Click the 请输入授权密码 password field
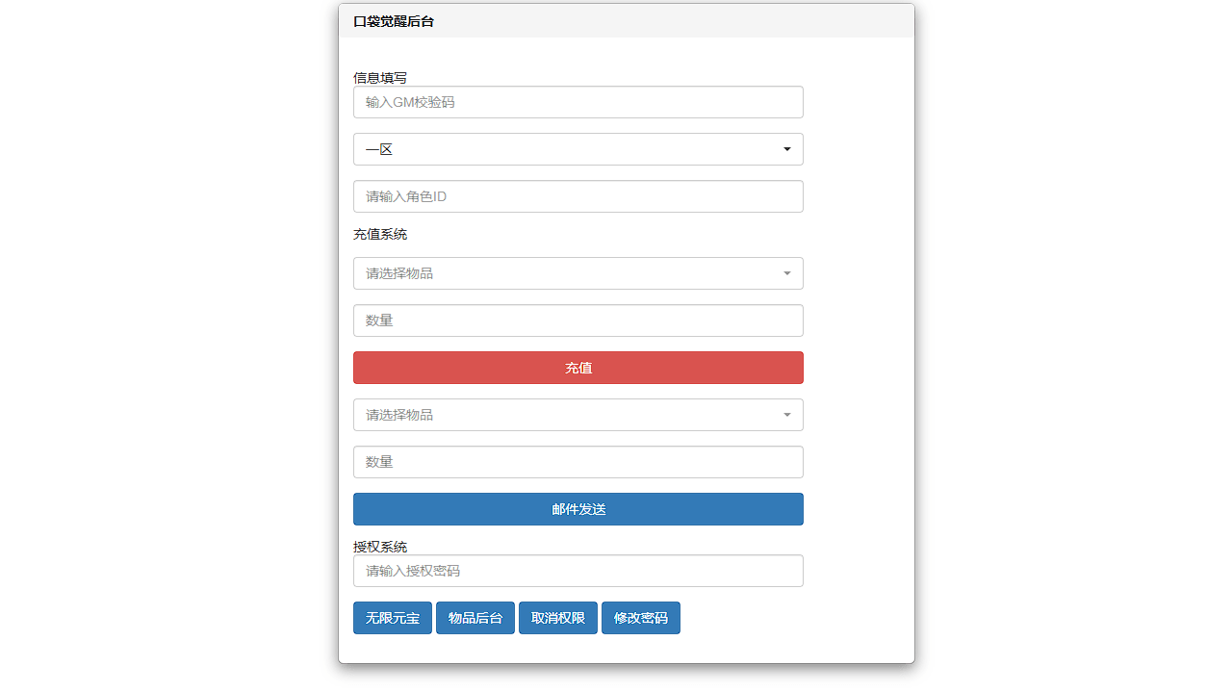Image resolution: width=1232 pixels, height=692 pixels. pos(577,571)
